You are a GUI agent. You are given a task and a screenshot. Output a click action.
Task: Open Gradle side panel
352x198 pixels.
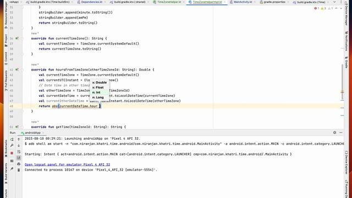coord(346,63)
